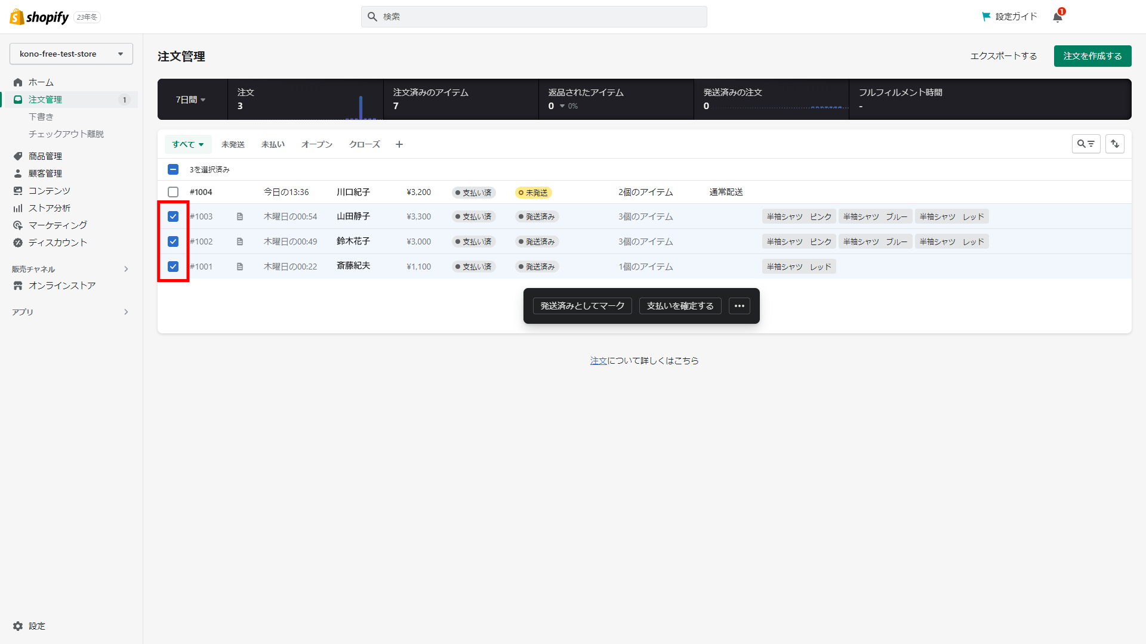Click the 注文を作成する button
The width and height of the screenshot is (1146, 644).
(x=1092, y=56)
